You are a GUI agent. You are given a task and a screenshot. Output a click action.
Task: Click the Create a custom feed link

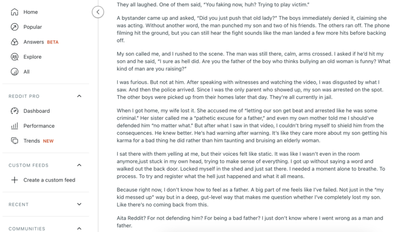(49, 180)
